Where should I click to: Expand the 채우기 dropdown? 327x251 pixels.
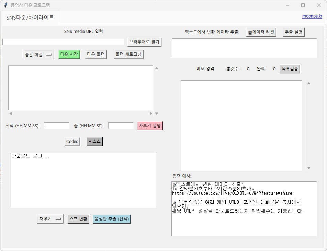pyautogui.click(x=50, y=219)
